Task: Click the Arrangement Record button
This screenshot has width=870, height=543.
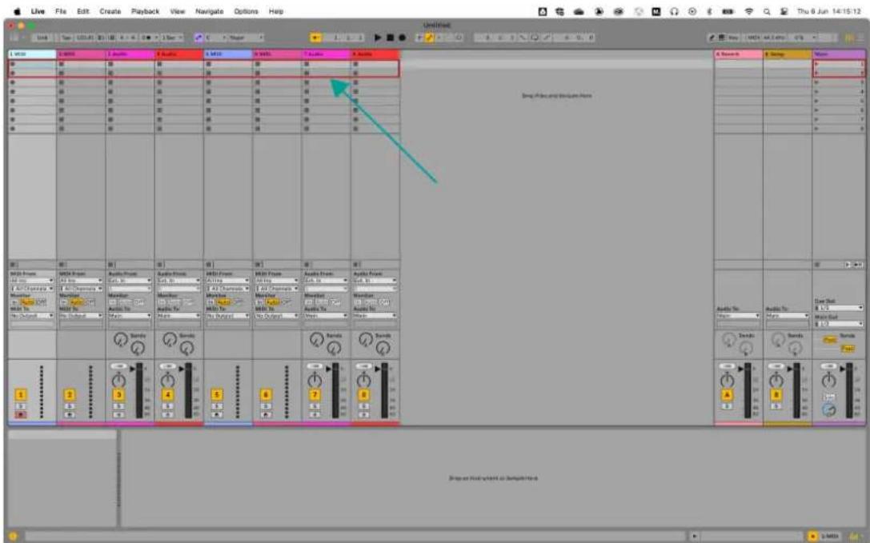Action: click(x=403, y=37)
